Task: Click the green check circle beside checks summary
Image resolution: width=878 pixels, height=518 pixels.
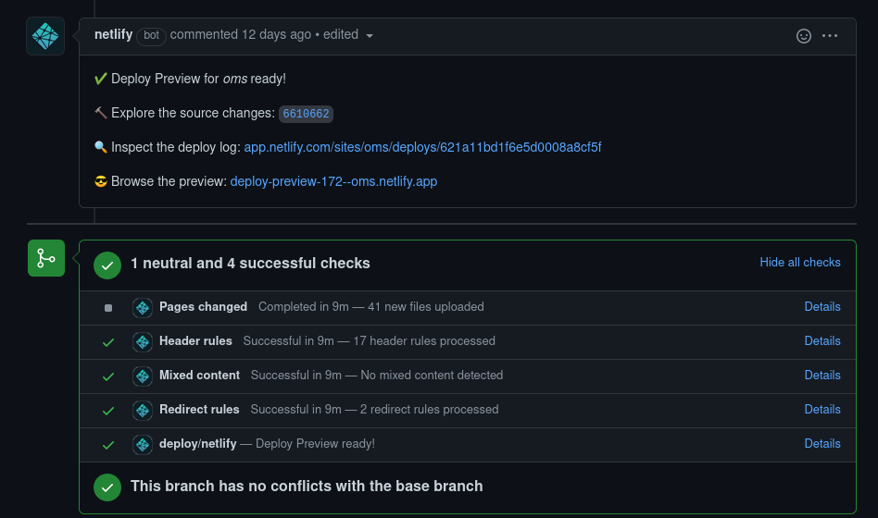Action: 107,265
